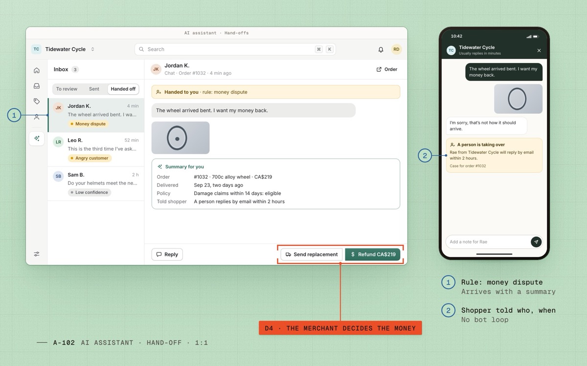The height and width of the screenshot is (366, 587).
Task: Click the A person is taking over card
Action: pos(494,155)
